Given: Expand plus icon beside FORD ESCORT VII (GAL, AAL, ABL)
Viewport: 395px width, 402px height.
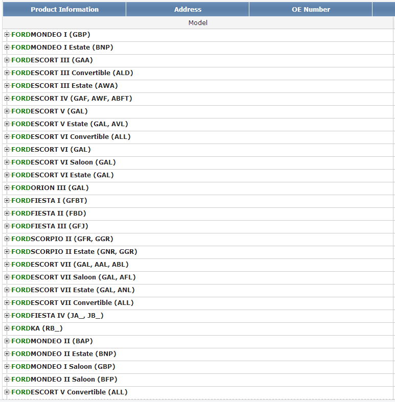Looking at the screenshot, I should pyautogui.click(x=7, y=264).
